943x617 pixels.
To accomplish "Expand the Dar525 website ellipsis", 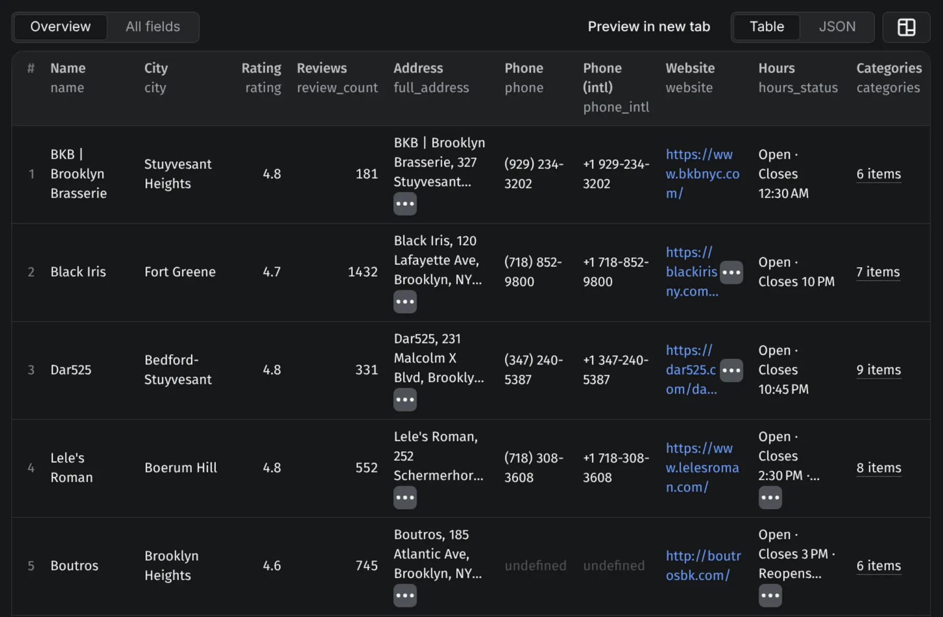I will (x=731, y=370).
